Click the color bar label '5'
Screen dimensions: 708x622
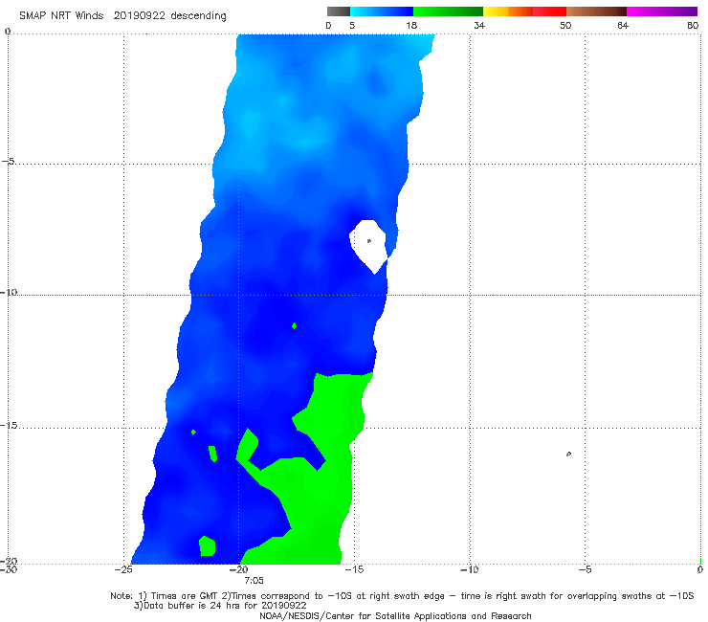point(352,25)
